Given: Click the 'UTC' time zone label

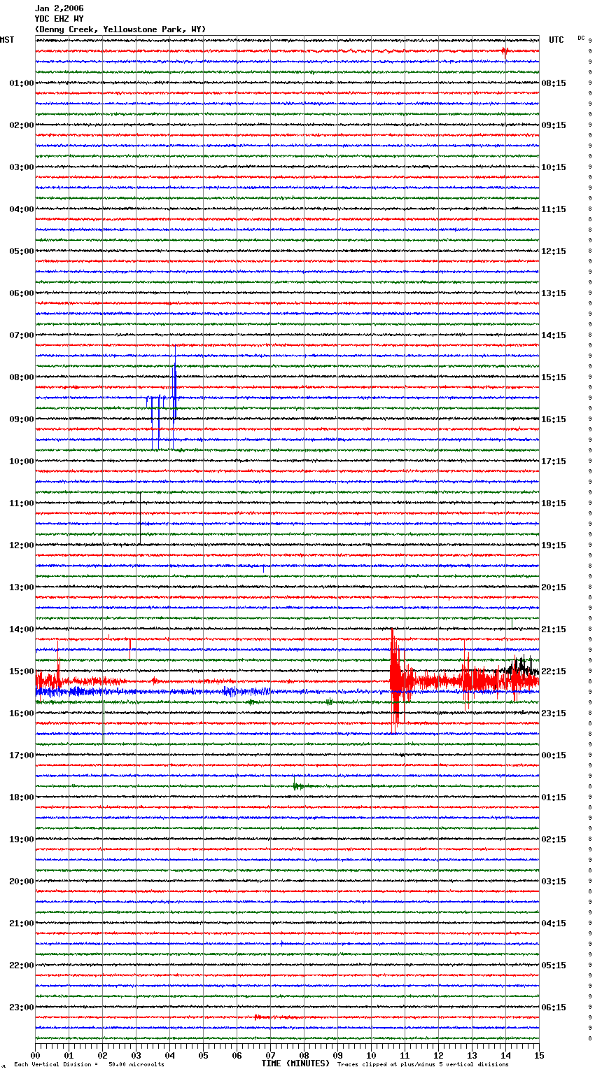Looking at the screenshot, I should (x=556, y=40).
